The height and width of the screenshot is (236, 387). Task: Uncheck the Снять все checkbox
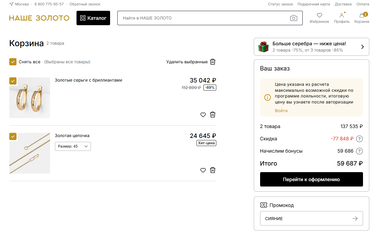[x=13, y=61]
